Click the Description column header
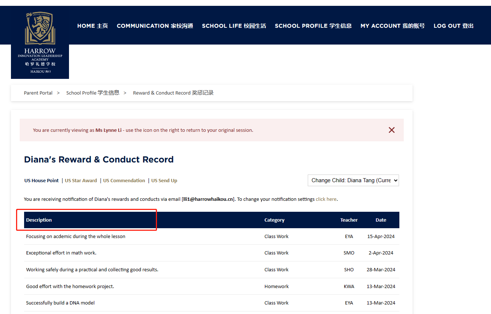 pyautogui.click(x=39, y=220)
